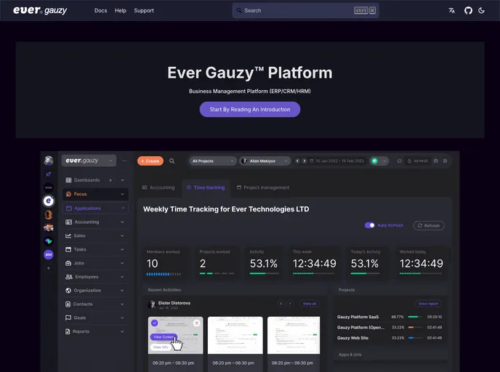Add organization with plus icon in rail
This screenshot has height=372, width=500.
pos(49,268)
